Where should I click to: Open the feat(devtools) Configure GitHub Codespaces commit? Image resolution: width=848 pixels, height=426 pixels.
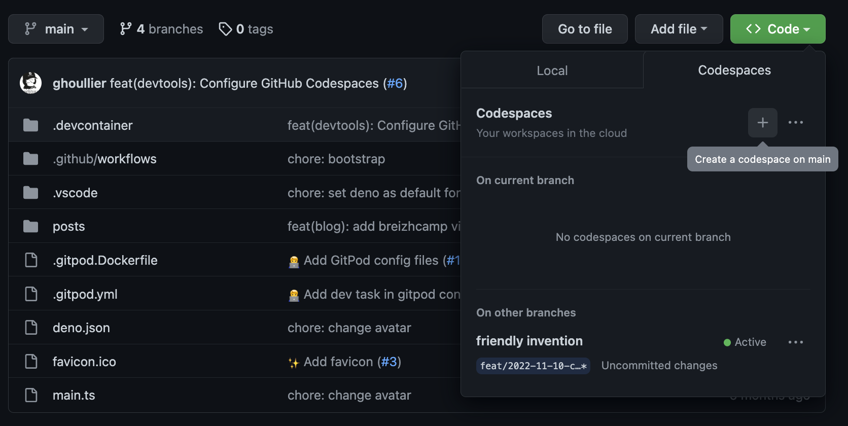(x=244, y=83)
